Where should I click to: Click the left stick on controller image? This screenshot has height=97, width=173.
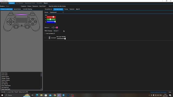tap(16, 26)
